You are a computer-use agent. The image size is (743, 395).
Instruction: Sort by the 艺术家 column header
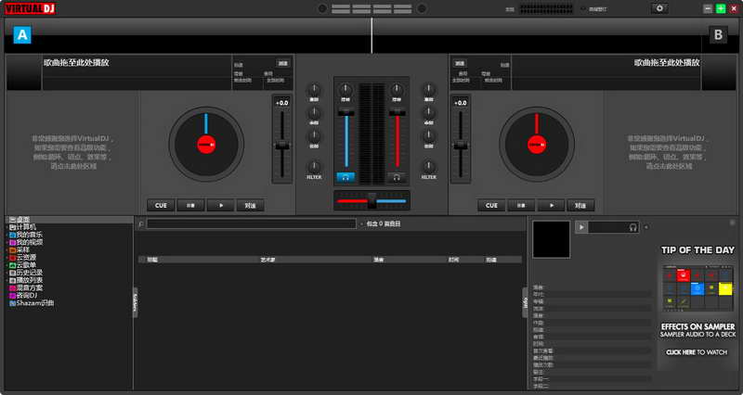pos(267,260)
